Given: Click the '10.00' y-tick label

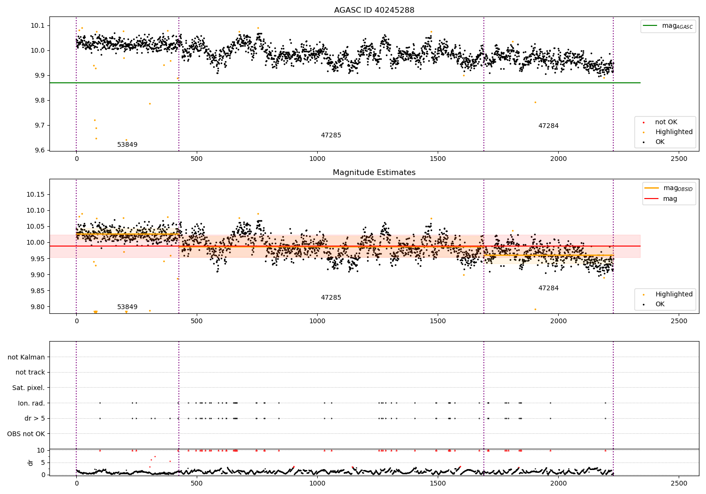Looking at the screenshot, I should (x=36, y=243).
